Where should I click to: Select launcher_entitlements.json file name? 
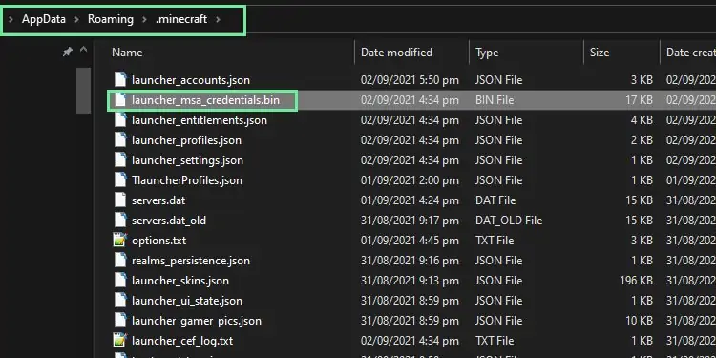tap(200, 120)
